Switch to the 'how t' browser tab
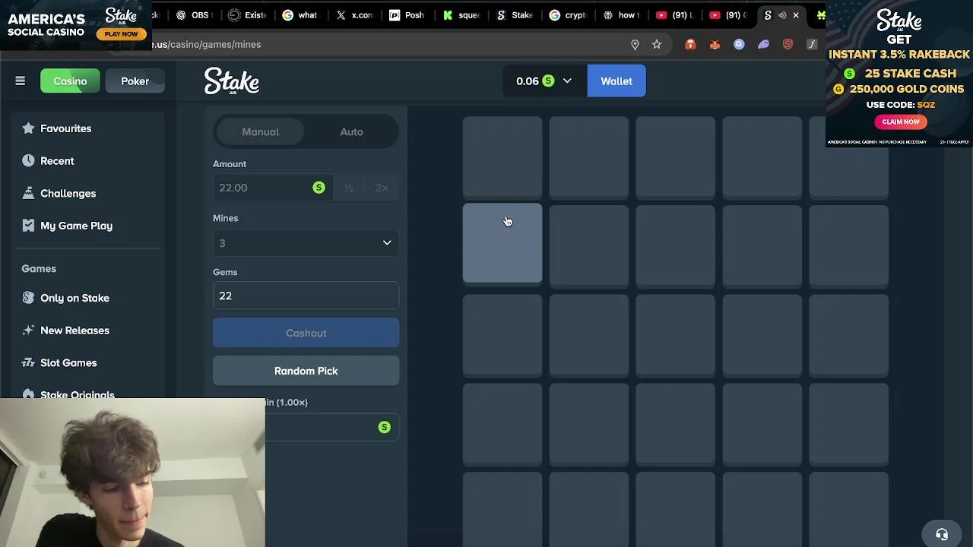 (x=622, y=15)
